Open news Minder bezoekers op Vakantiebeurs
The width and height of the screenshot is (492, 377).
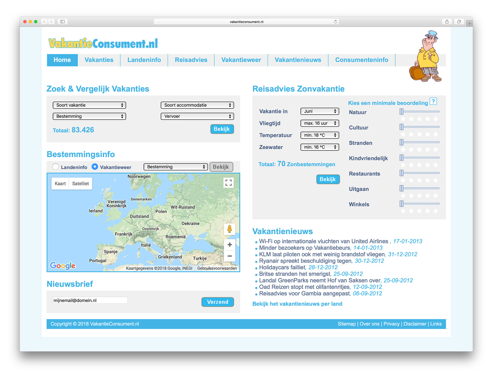[305, 248]
